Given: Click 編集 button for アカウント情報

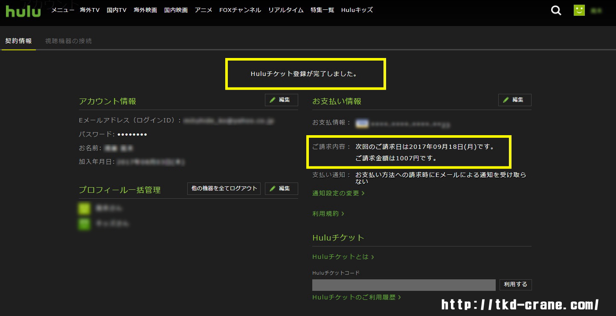Looking at the screenshot, I should 281,100.
